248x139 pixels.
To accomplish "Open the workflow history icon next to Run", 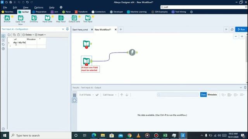I will point(232,29).
